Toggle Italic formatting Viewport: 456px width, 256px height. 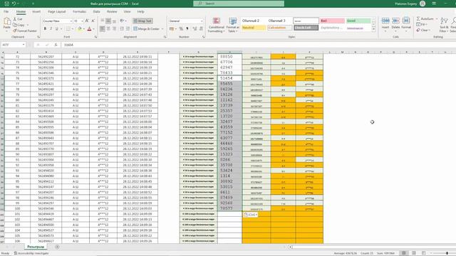(51, 28)
